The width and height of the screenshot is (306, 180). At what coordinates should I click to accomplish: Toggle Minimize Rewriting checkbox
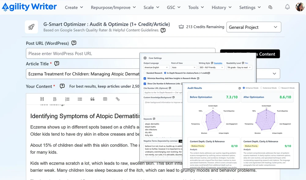coord(145,78)
